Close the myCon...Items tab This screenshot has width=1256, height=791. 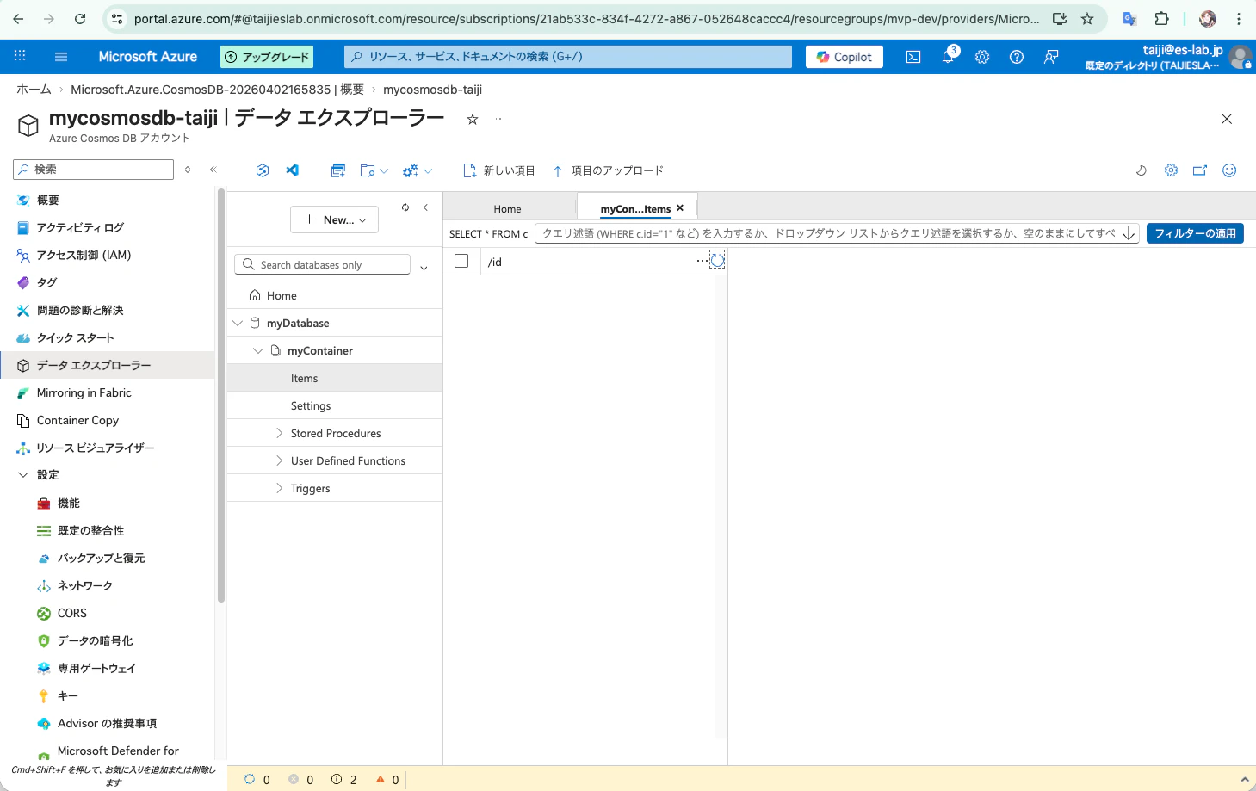(x=680, y=208)
